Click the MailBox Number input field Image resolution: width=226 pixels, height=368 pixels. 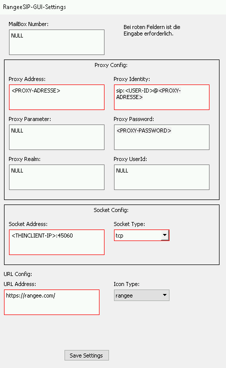(x=56, y=42)
